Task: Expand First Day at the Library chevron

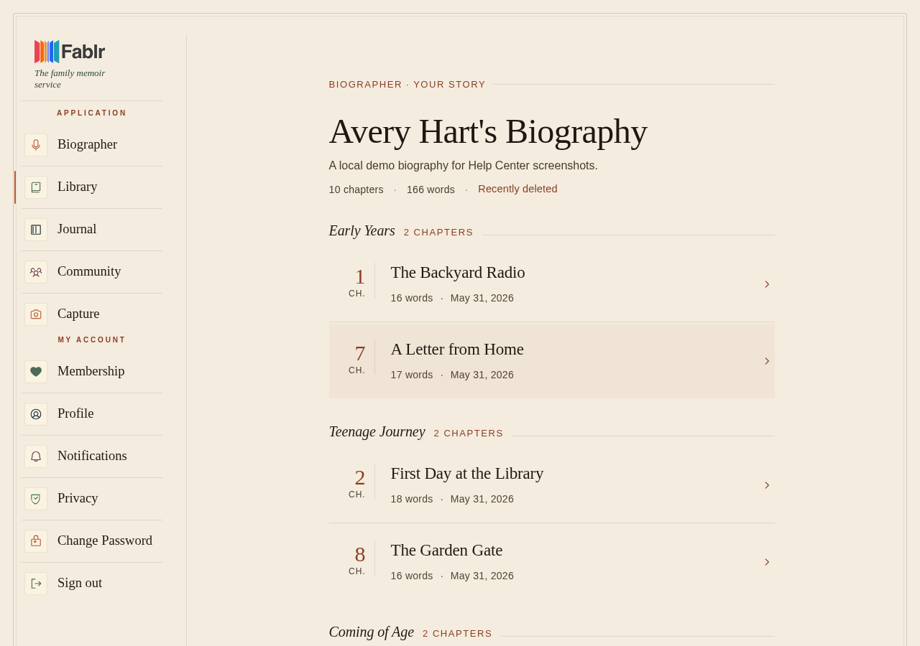Action: [767, 485]
